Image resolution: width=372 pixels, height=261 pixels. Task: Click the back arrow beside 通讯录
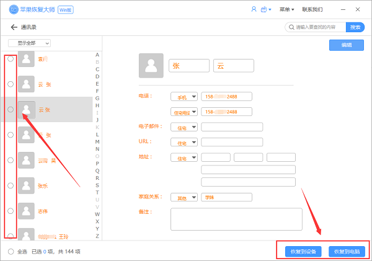(14, 27)
